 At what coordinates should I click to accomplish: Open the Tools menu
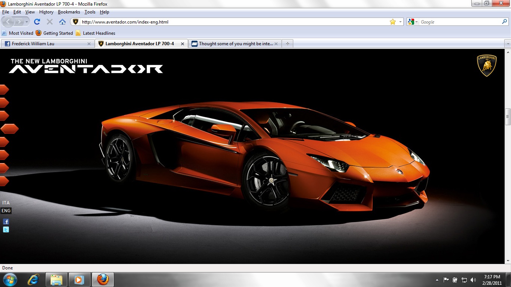pyautogui.click(x=90, y=12)
